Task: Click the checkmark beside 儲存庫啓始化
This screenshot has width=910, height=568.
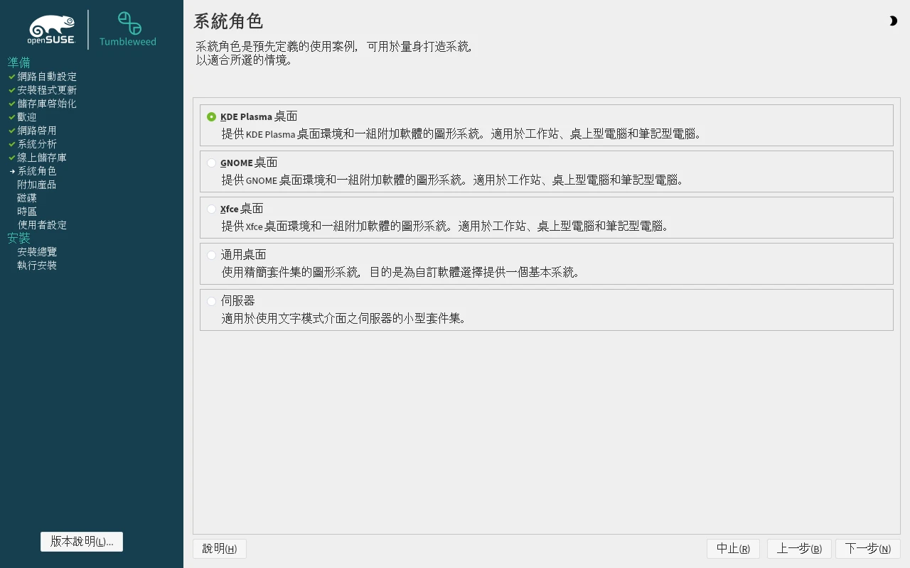Action: pos(12,104)
